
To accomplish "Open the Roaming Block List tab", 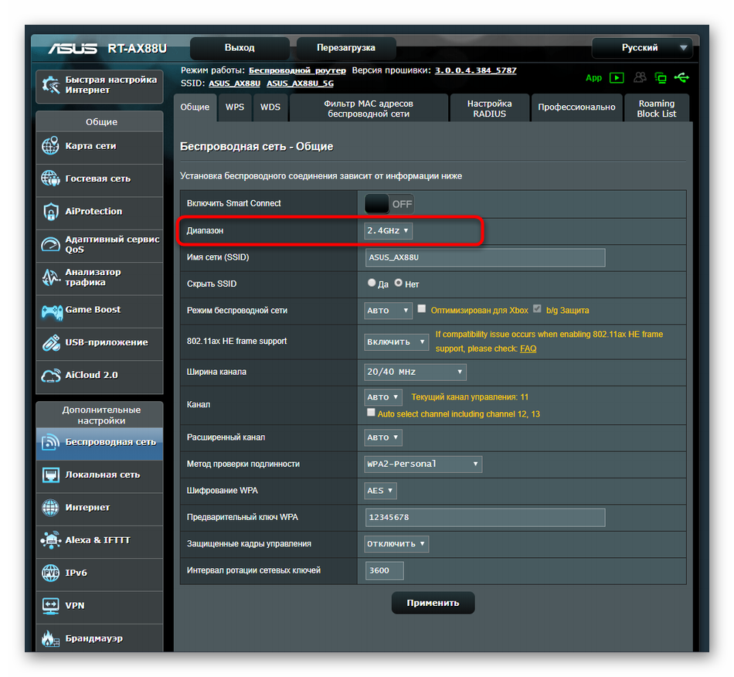I will pyautogui.click(x=656, y=108).
